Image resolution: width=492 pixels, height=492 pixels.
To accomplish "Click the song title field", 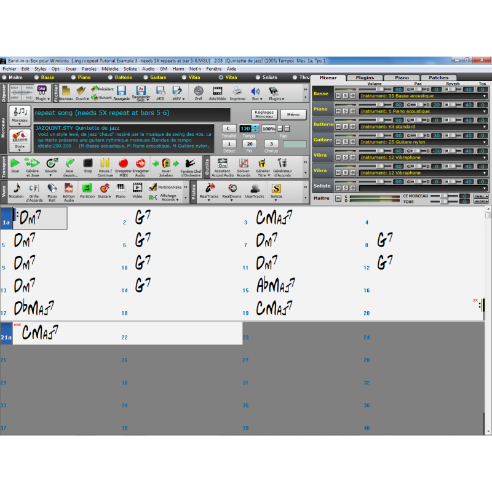I will (x=132, y=114).
